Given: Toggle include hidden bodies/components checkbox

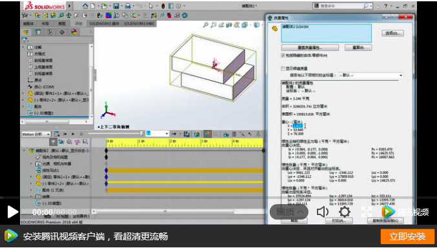Looking at the screenshot, I should click(283, 56).
